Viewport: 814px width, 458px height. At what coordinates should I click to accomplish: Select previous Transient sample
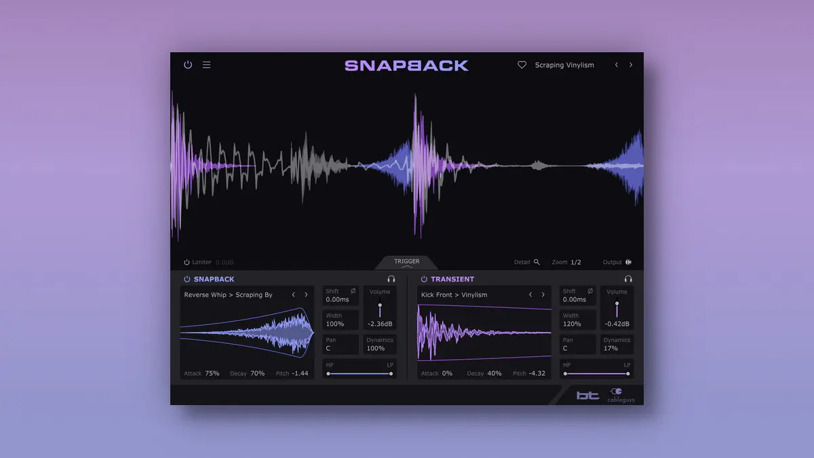(x=530, y=295)
